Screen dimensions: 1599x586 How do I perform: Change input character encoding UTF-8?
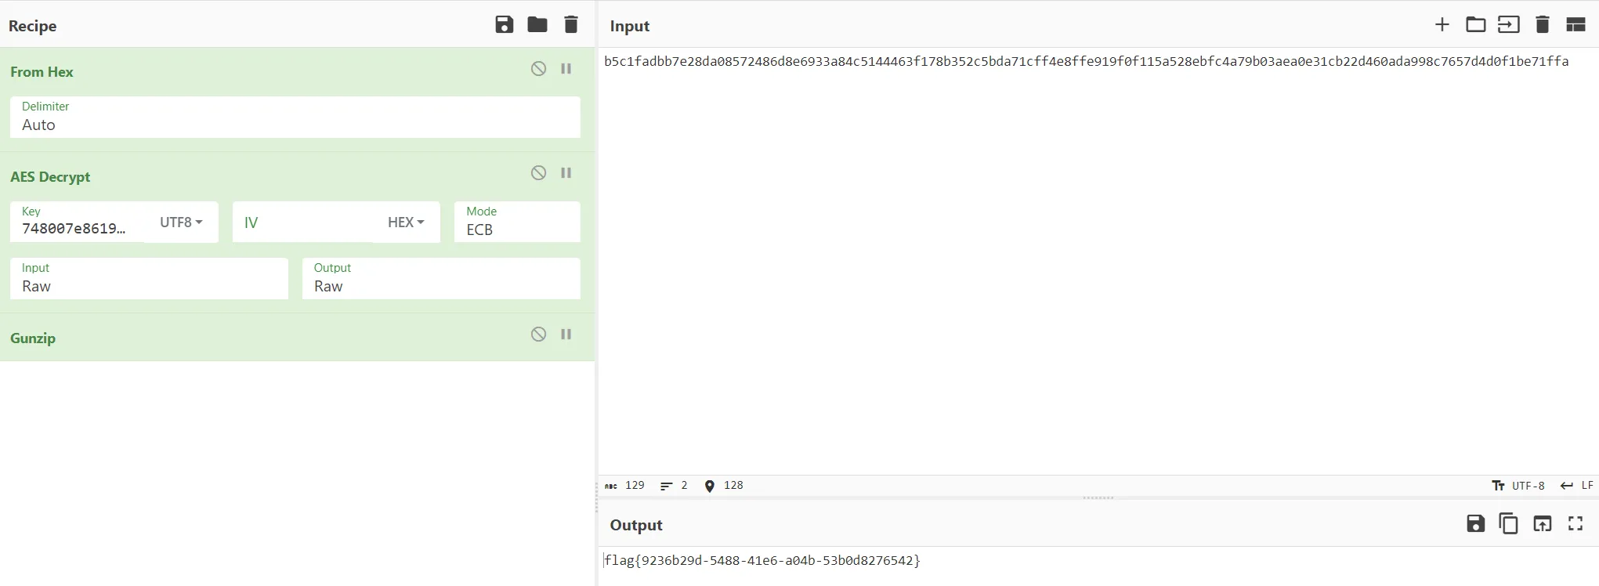point(1518,486)
